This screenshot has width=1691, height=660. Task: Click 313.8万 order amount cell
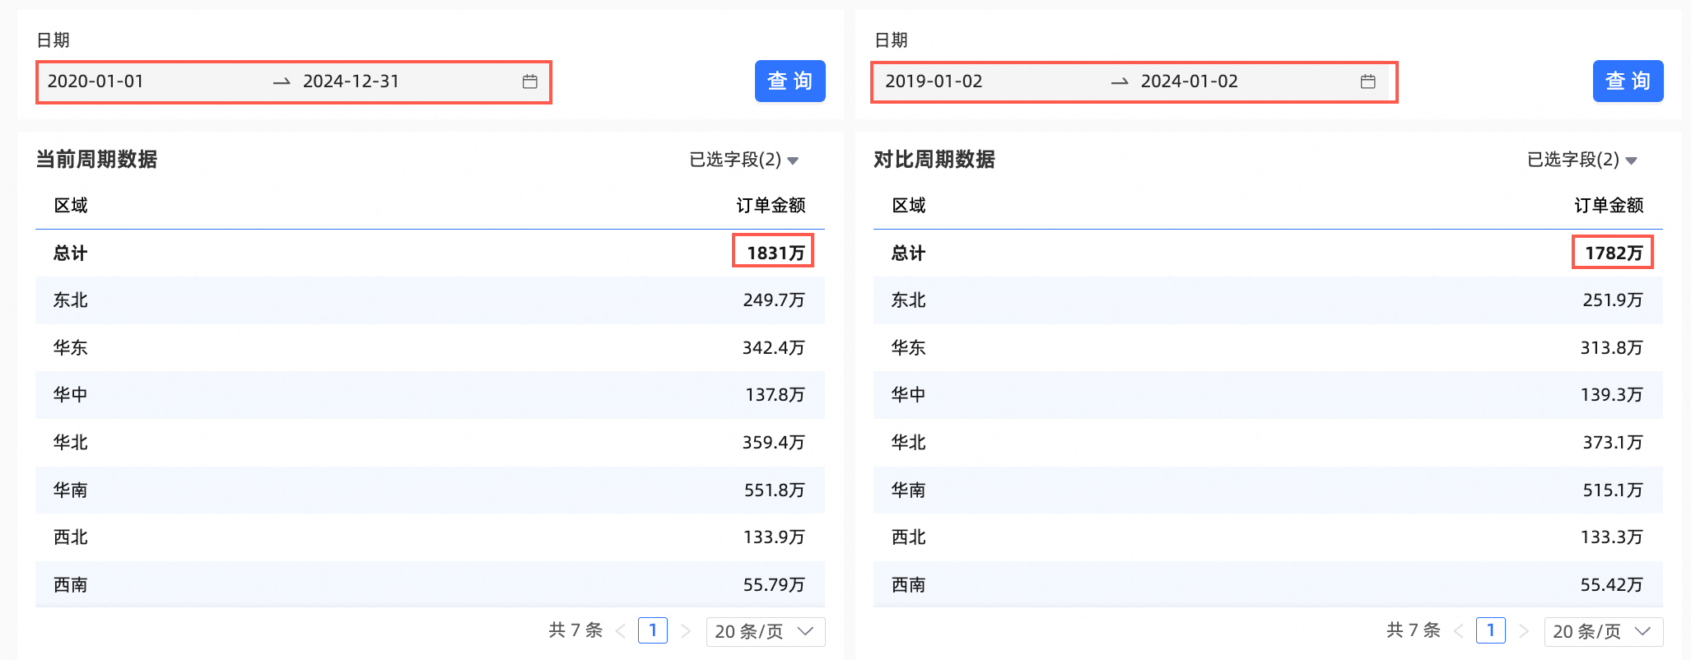(x=1612, y=348)
